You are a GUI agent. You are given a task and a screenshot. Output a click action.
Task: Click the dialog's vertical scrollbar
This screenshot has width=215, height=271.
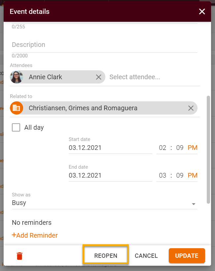(x=208, y=150)
